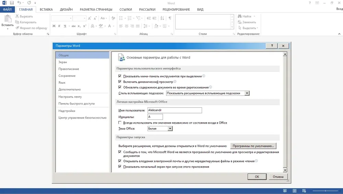343x194 pixels.
Task: Select 'Сохранение' in the options sidebar
Action: click(x=67, y=76)
